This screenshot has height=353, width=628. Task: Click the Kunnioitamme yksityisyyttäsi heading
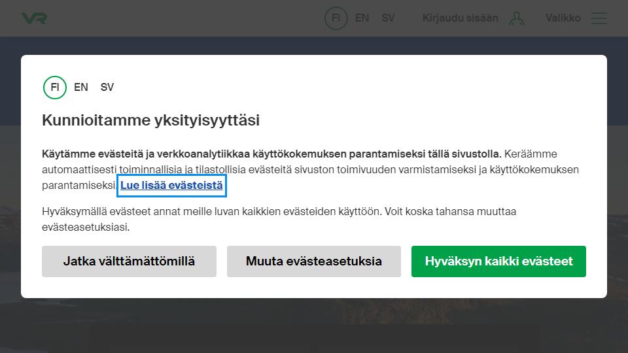click(150, 120)
